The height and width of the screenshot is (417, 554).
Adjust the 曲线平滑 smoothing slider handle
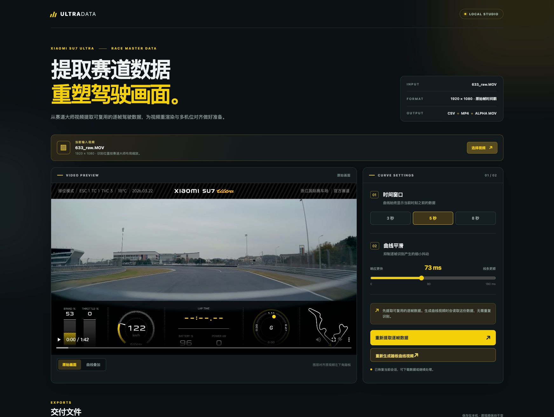pos(421,278)
